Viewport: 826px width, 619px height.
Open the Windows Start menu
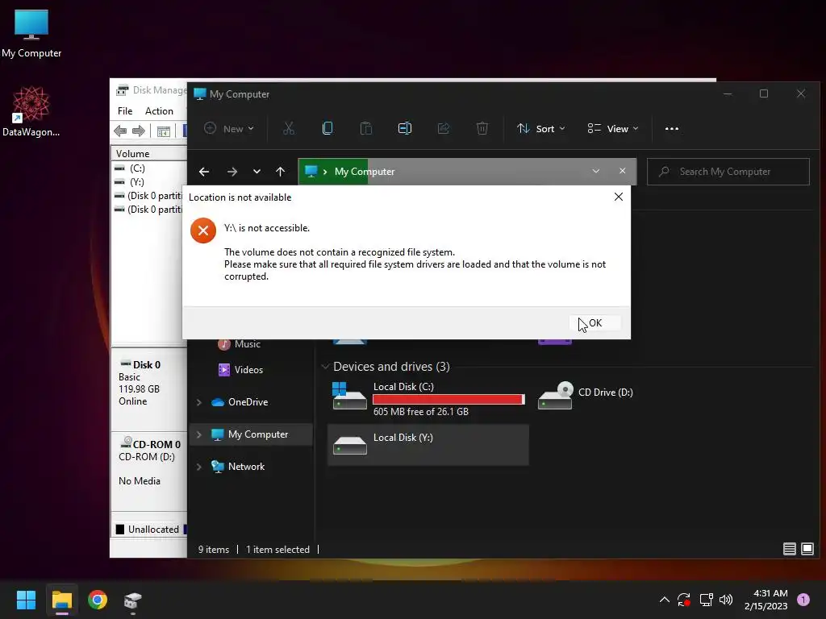26,600
